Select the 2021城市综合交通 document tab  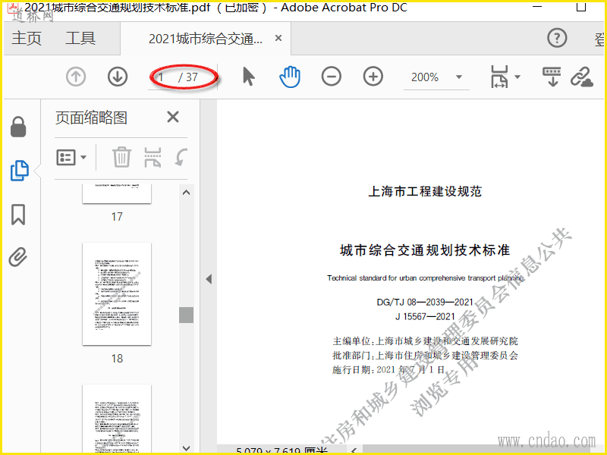click(205, 39)
